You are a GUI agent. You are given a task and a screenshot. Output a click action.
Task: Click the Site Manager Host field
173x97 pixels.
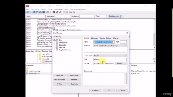pyautogui.click(x=104, y=42)
